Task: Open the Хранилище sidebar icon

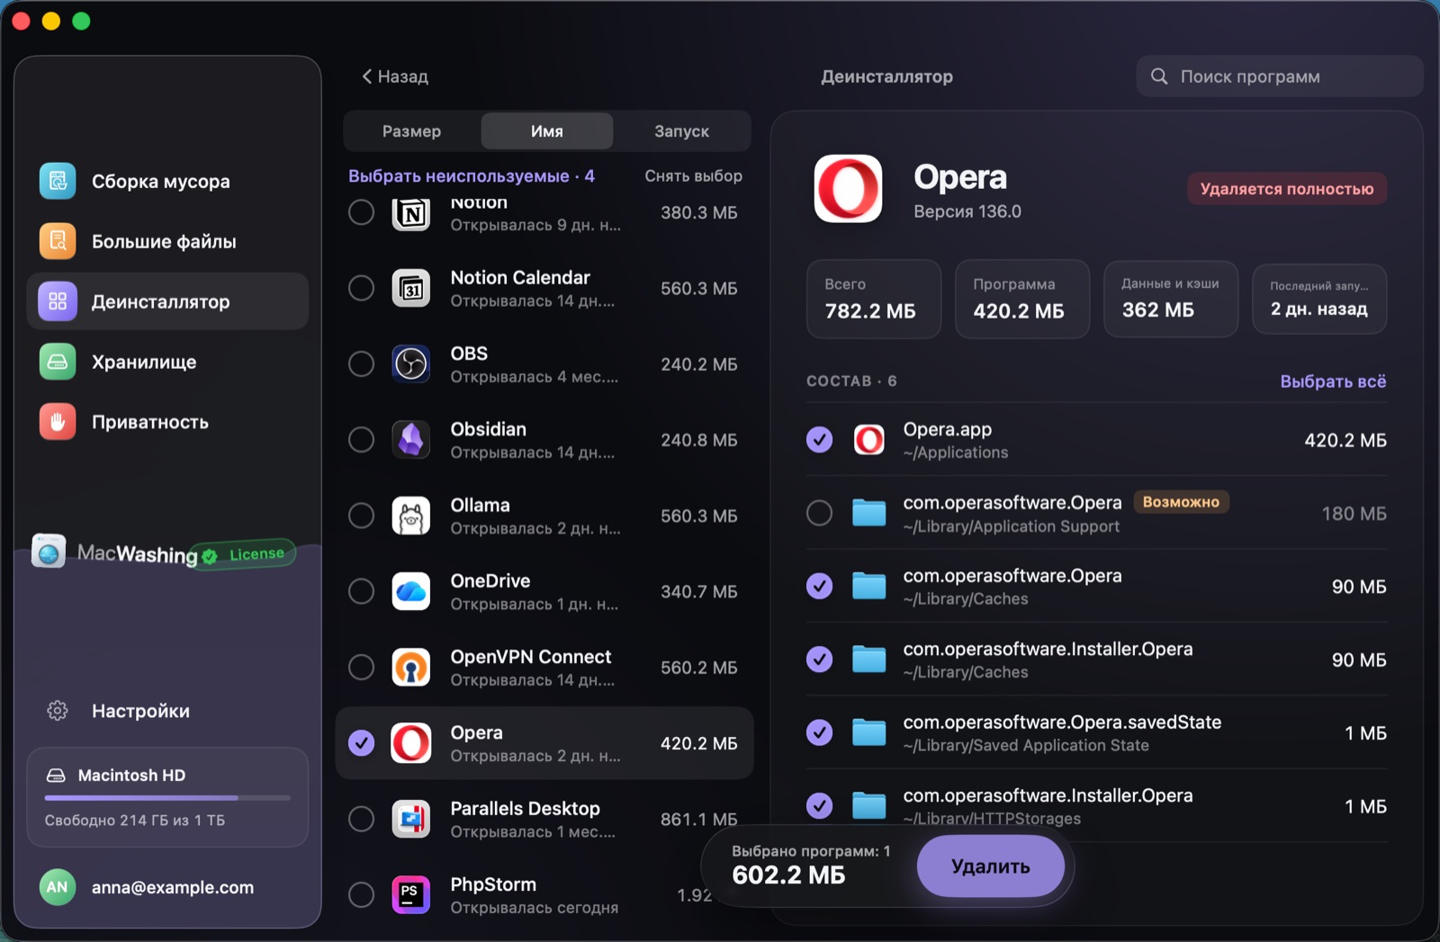Action: (58, 362)
